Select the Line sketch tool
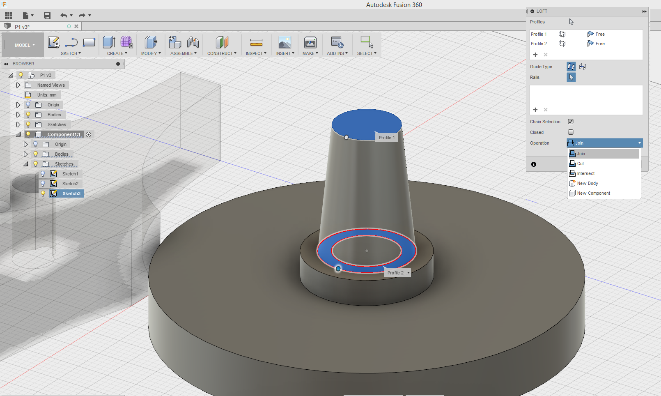Viewport: 661px width, 396px height. pos(71,42)
